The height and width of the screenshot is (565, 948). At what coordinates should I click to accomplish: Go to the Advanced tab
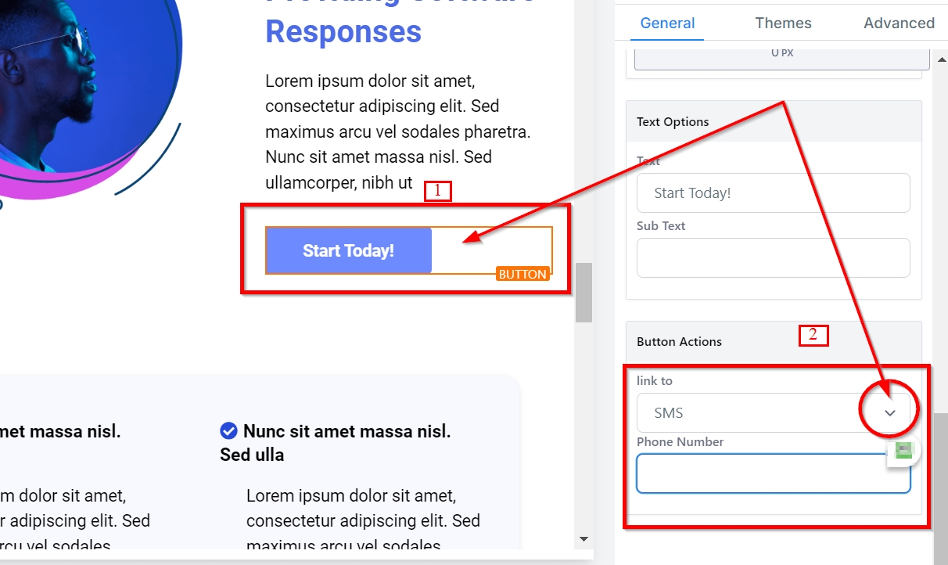pos(899,23)
